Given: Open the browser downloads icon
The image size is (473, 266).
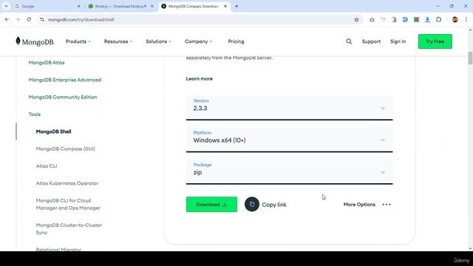Looking at the screenshot, I should tap(427, 20).
